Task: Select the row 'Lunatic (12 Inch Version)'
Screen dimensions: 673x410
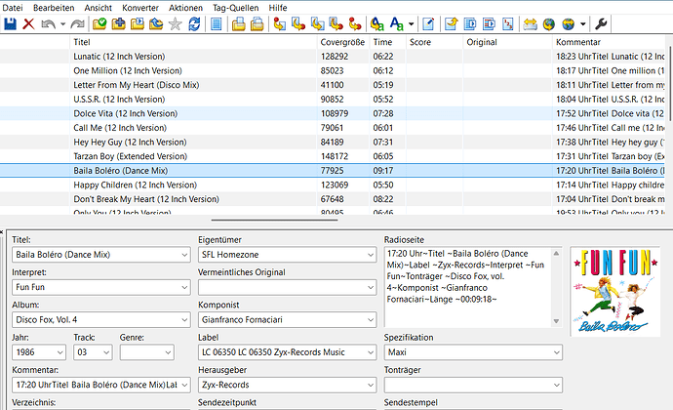Action: [333, 57]
